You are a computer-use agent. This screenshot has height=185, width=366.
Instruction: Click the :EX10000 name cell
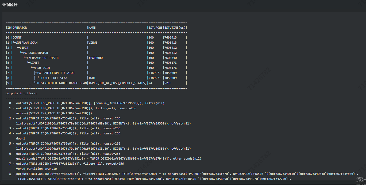tap(95, 58)
